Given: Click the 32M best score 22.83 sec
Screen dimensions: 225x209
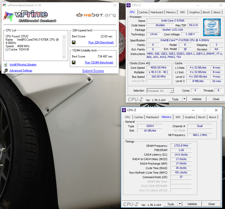Looking at the screenshot, I should (x=107, y=36).
